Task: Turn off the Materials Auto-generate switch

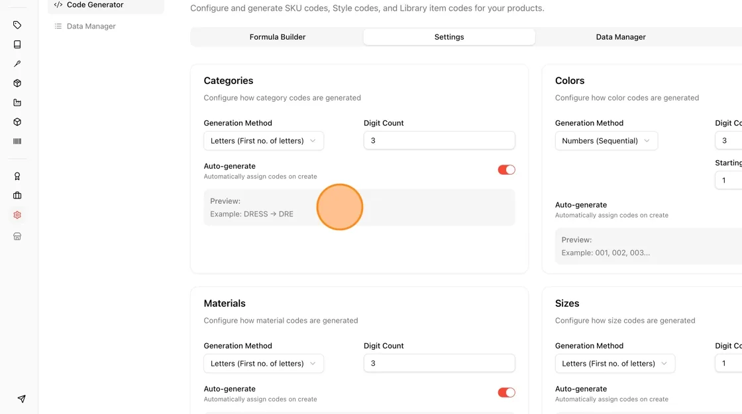Action: (506, 392)
